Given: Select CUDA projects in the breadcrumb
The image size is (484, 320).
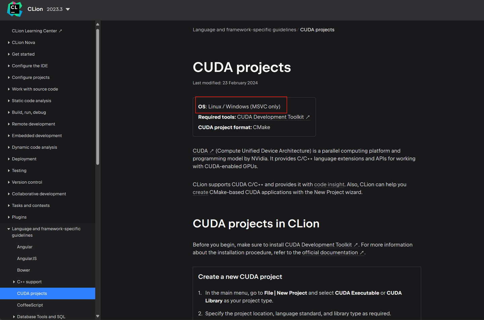Looking at the screenshot, I should 317,30.
